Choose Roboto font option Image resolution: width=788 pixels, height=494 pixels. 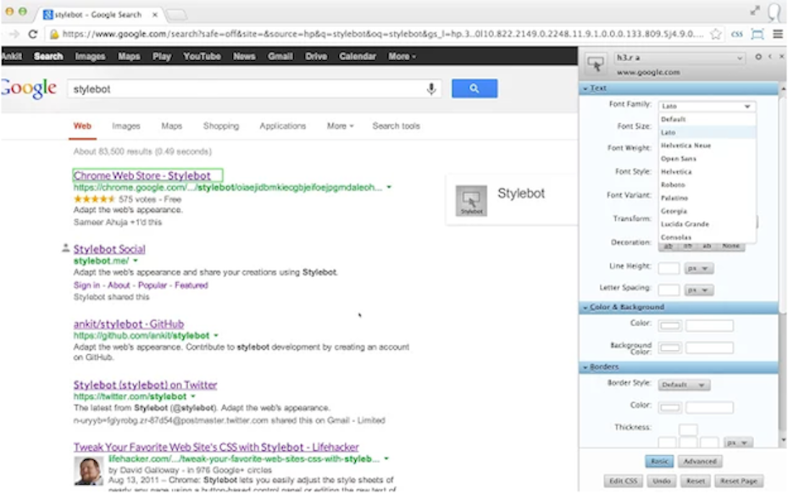[708, 185]
